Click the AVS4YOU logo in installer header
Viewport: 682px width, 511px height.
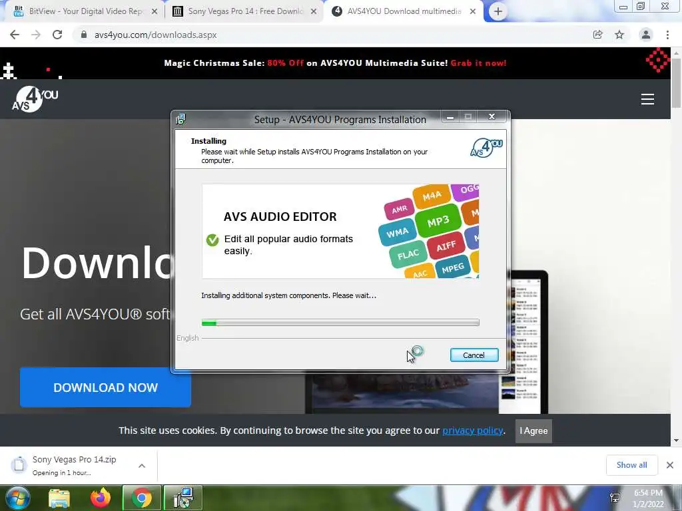pos(486,148)
